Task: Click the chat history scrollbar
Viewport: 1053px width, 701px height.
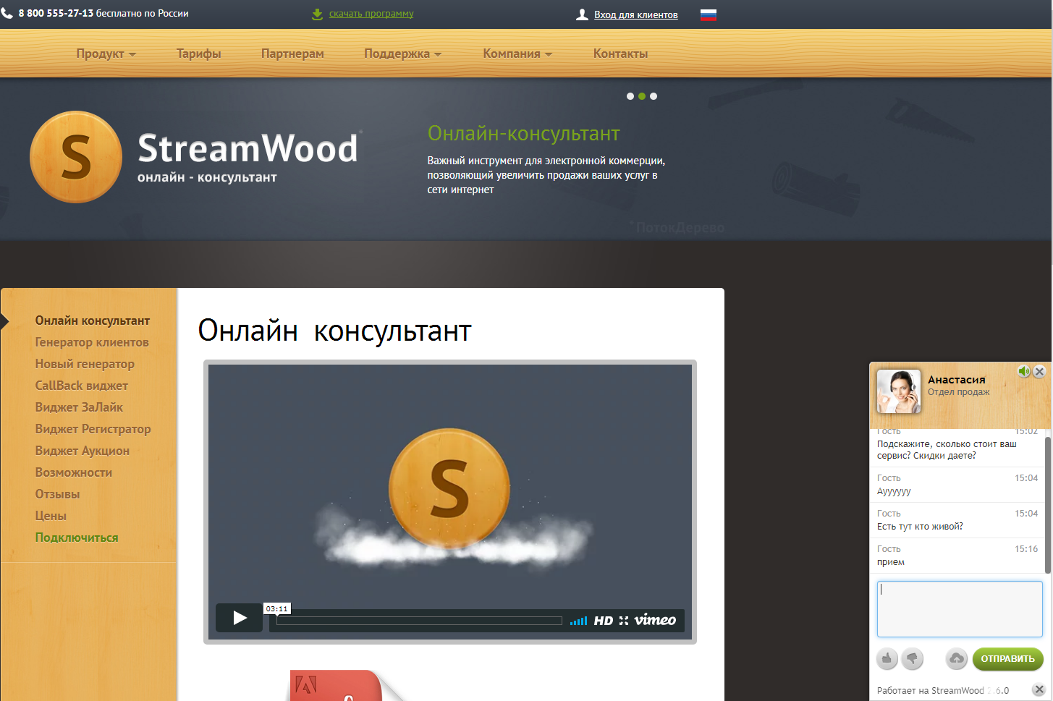Action: pos(1048,505)
